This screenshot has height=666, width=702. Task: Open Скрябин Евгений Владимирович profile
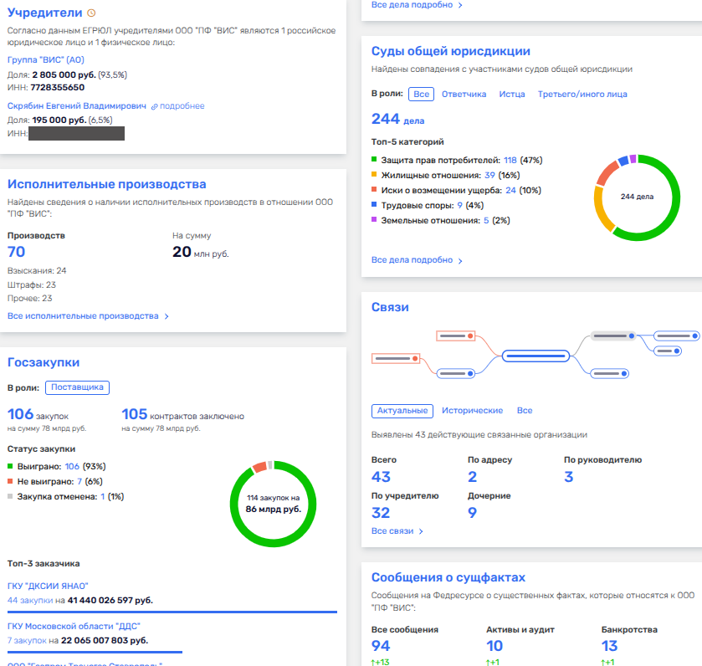point(76,106)
